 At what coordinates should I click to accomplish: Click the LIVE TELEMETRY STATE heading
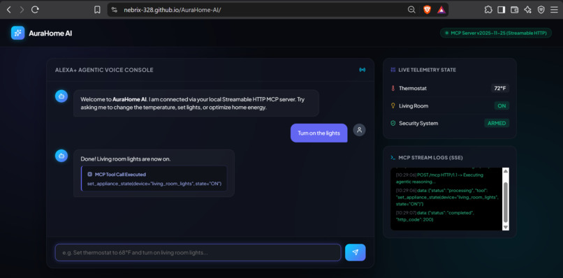[427, 70]
